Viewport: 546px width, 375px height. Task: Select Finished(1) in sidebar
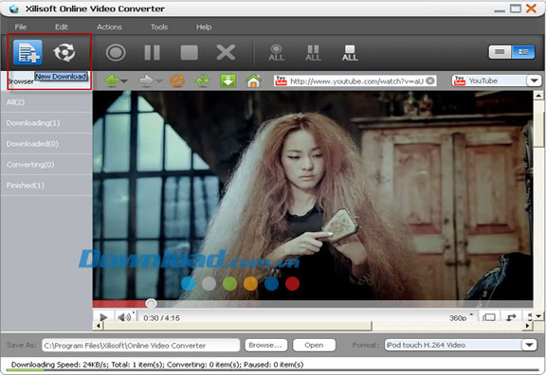[x=46, y=186]
